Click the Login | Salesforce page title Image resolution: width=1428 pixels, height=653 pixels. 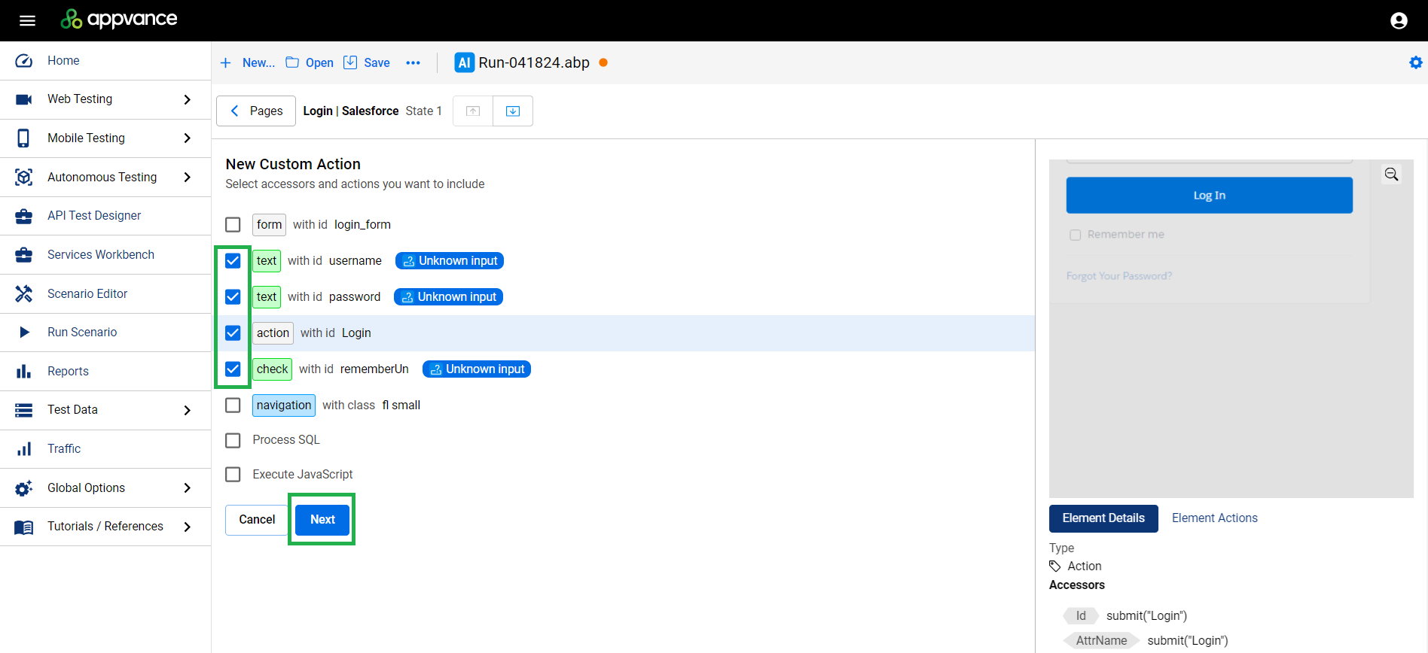coord(351,111)
